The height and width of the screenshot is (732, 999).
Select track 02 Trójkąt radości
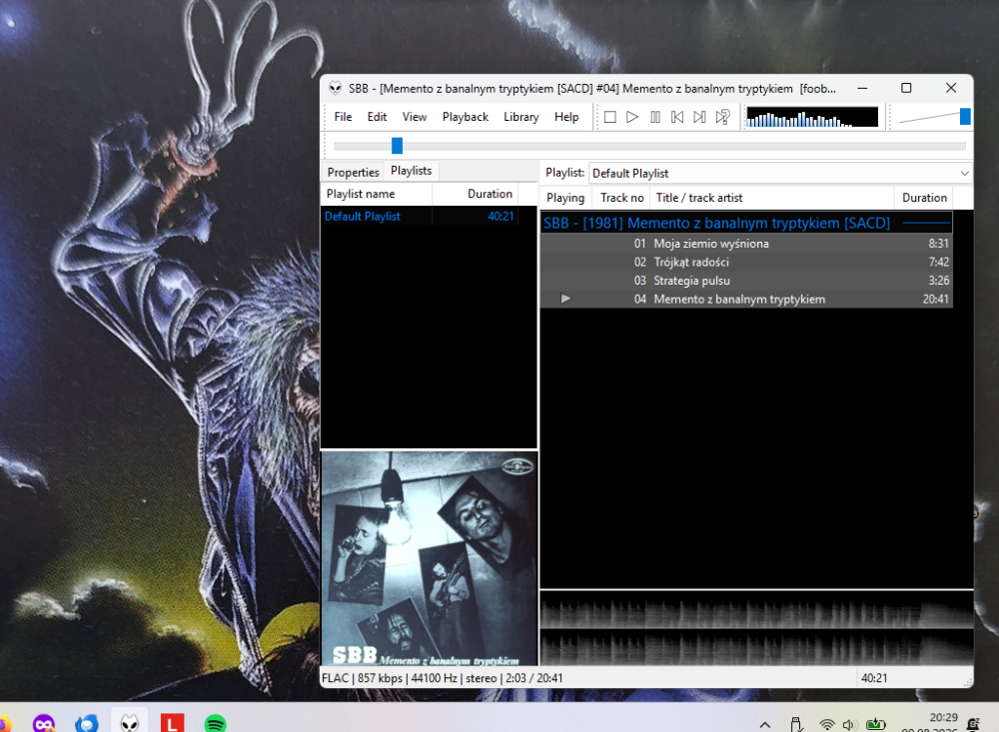click(746, 262)
